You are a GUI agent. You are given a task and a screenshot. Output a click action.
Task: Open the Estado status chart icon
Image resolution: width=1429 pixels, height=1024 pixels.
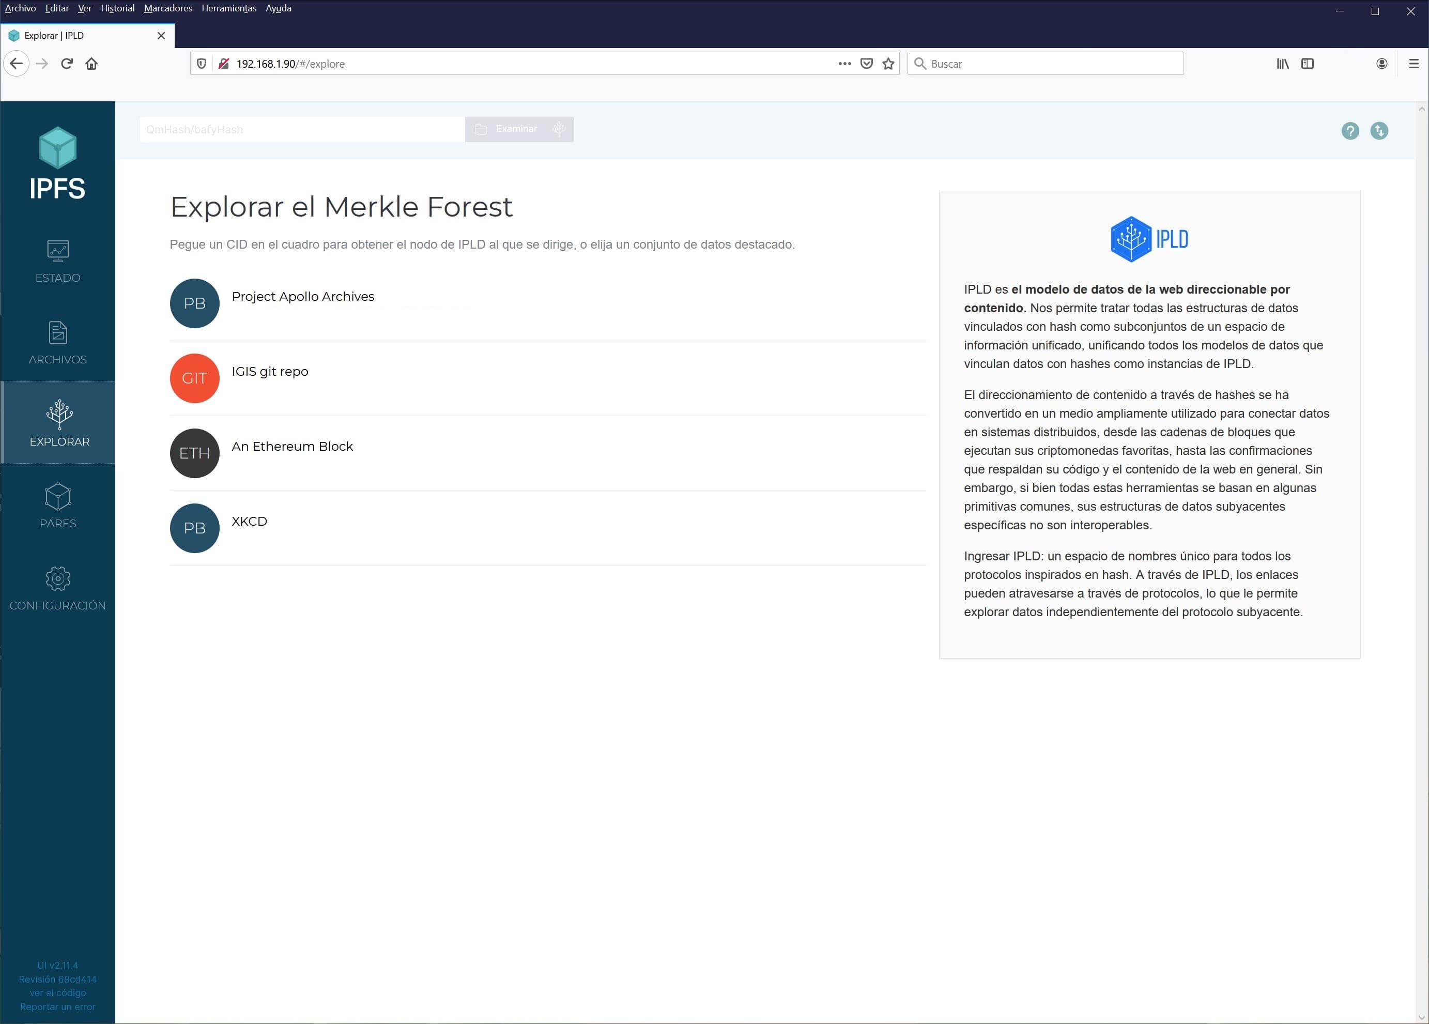[58, 251]
